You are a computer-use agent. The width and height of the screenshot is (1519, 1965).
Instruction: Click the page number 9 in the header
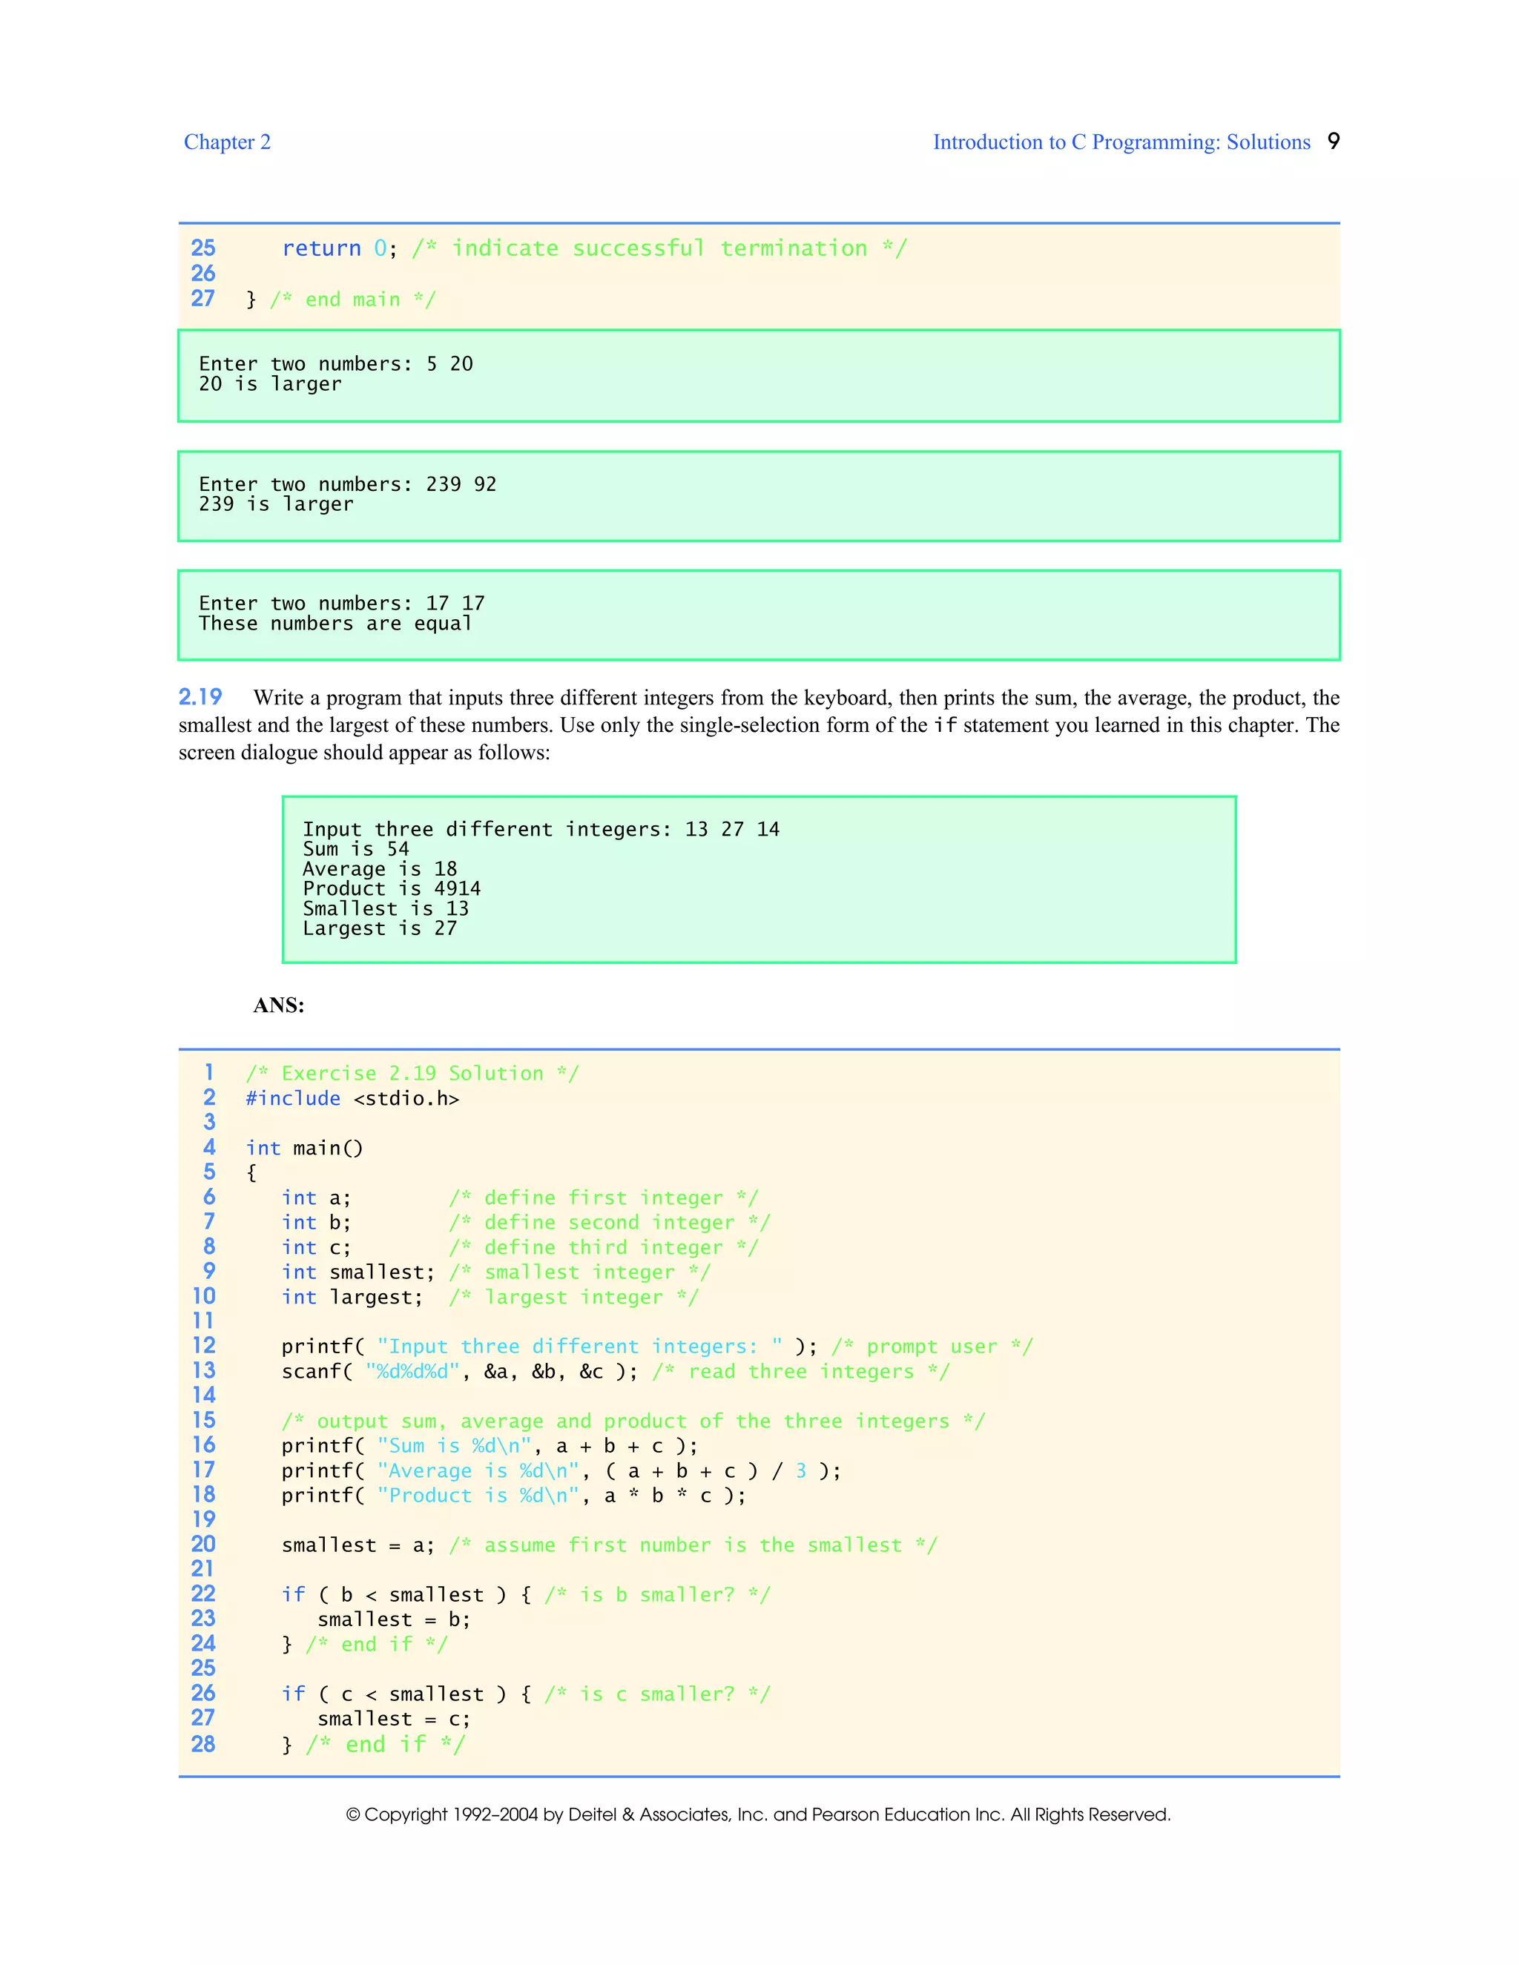(x=1334, y=141)
